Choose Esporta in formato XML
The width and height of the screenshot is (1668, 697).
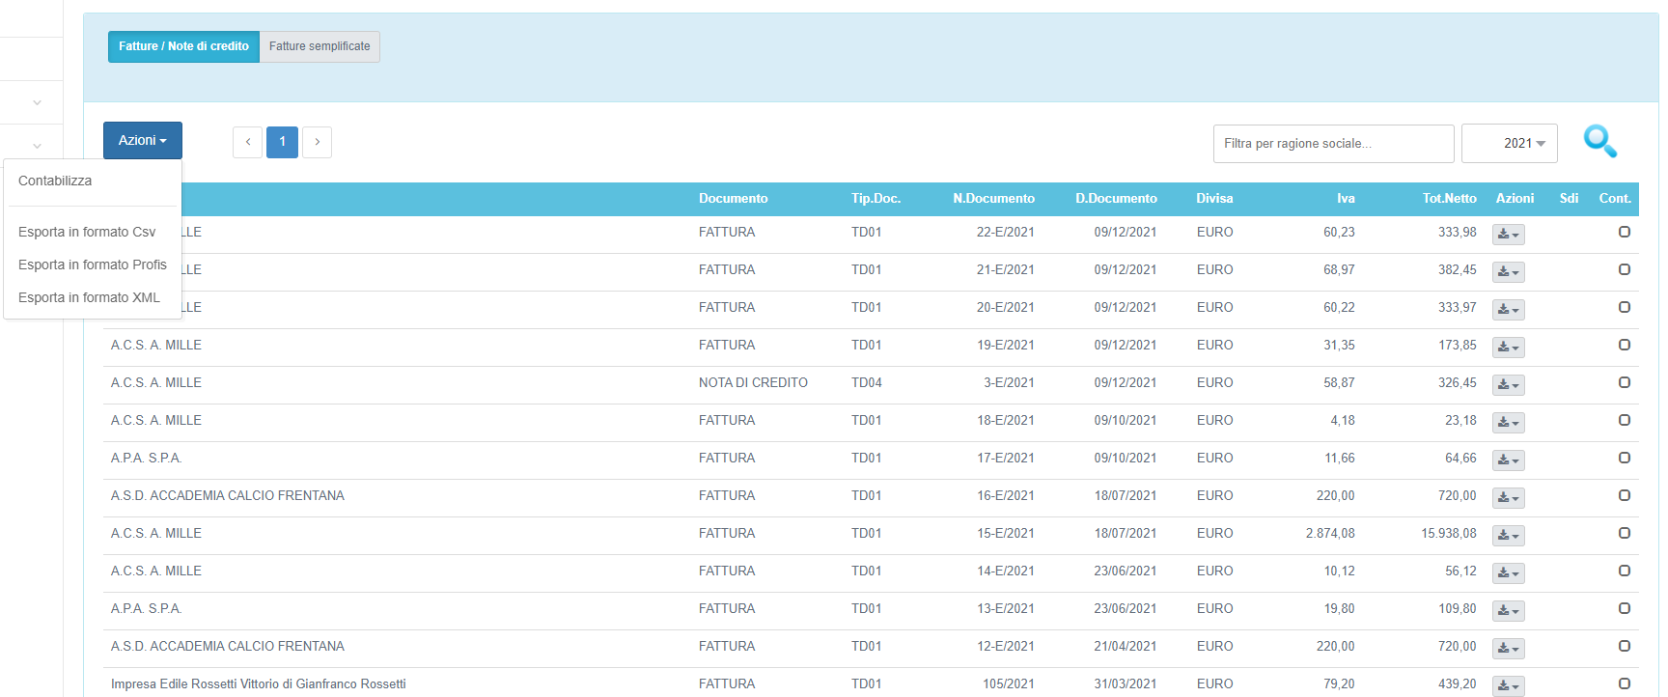[89, 297]
